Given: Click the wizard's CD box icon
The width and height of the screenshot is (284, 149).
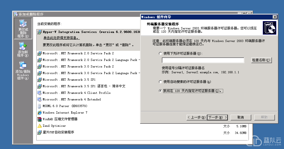Looking at the screenshot, I should 269,28.
